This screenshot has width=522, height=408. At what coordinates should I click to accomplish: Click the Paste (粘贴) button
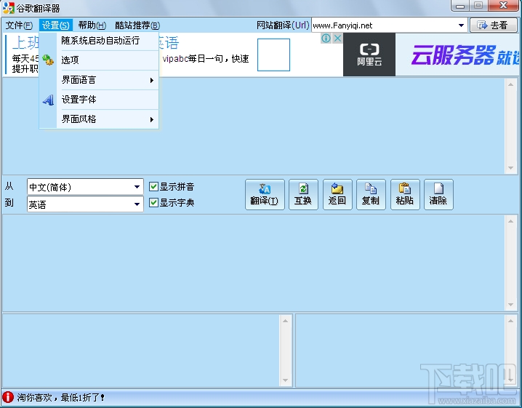click(x=405, y=194)
